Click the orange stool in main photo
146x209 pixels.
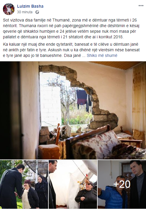tap(49, 152)
